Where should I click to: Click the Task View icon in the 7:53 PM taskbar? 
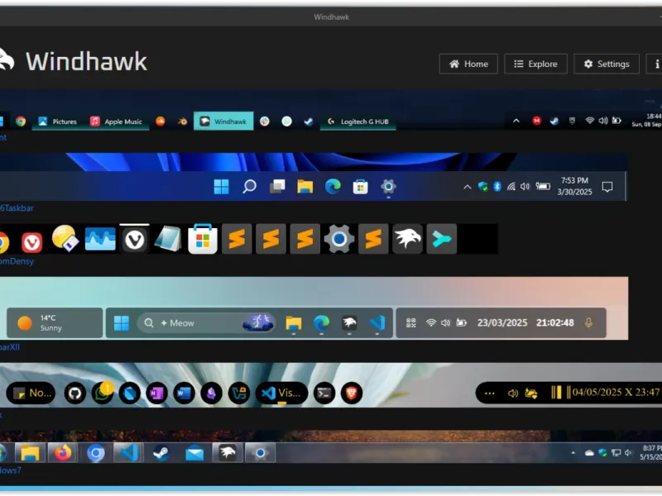tap(277, 187)
